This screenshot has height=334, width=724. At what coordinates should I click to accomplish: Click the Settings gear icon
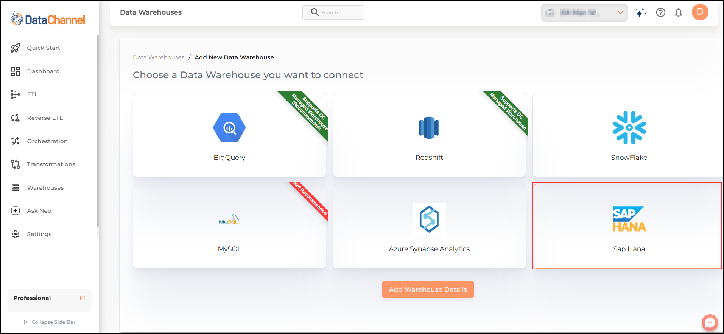click(x=15, y=234)
